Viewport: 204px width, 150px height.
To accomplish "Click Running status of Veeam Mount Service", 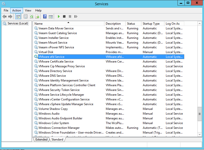I will coord(132,43).
